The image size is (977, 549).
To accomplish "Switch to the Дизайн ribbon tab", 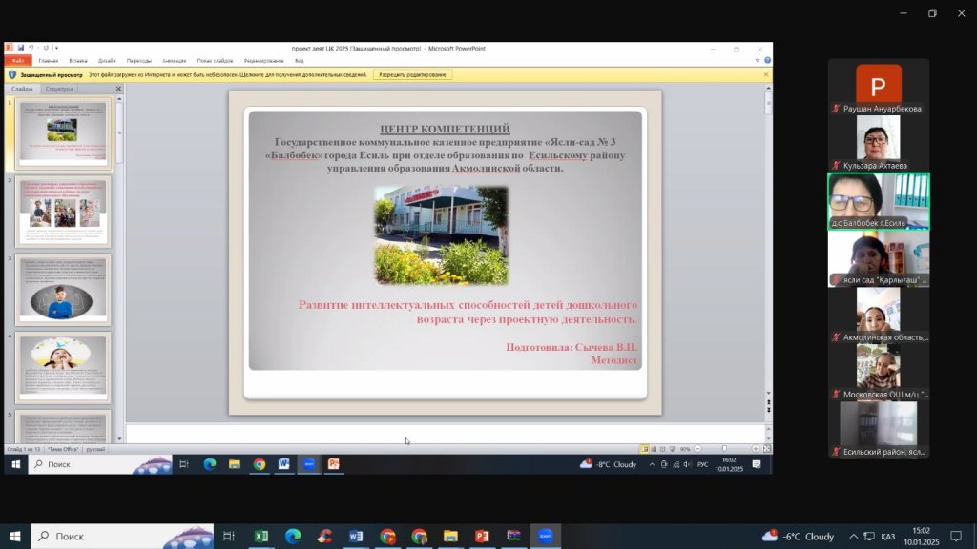I will point(107,61).
